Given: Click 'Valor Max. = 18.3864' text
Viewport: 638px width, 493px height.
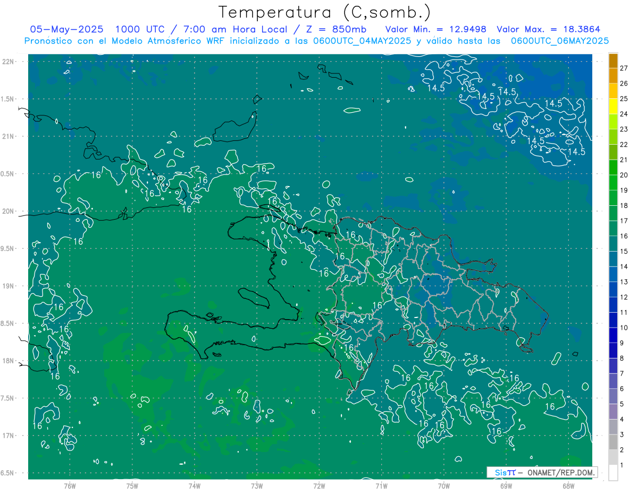Looking at the screenshot, I should [x=549, y=29].
